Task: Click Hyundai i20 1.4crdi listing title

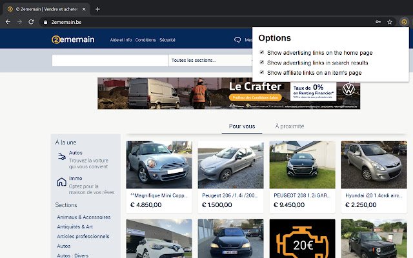Action: pyautogui.click(x=374, y=195)
